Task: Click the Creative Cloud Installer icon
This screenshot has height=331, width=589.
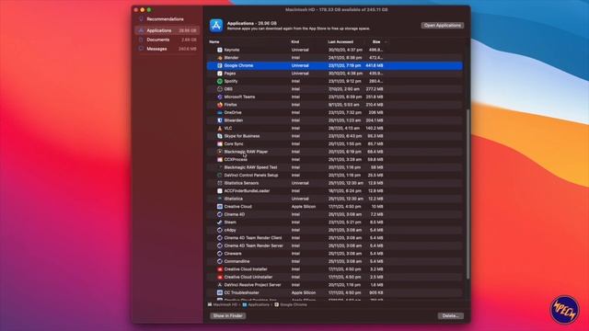Action: (x=220, y=269)
